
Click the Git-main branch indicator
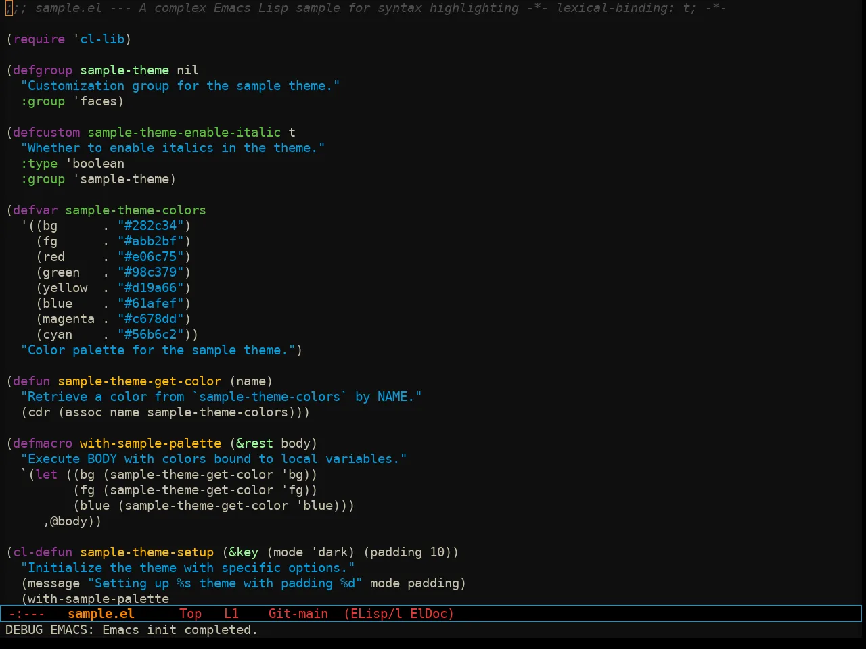[x=298, y=614]
